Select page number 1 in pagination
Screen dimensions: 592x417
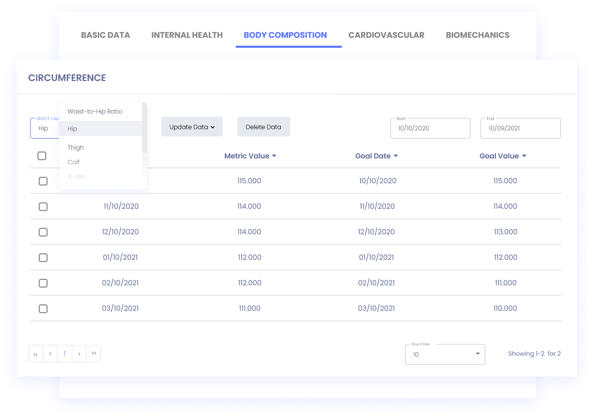(x=64, y=354)
